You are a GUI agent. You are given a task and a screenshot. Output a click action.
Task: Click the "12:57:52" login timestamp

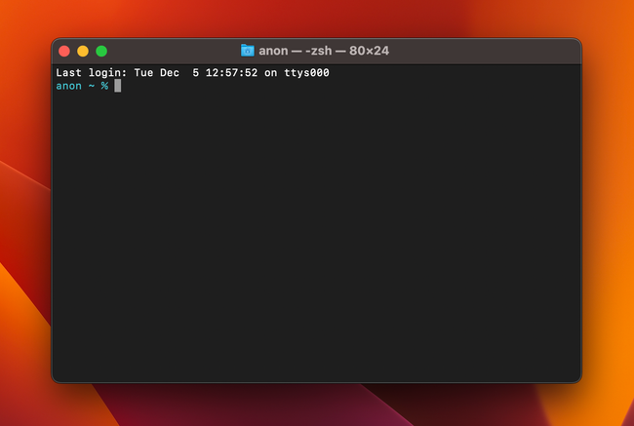click(231, 73)
